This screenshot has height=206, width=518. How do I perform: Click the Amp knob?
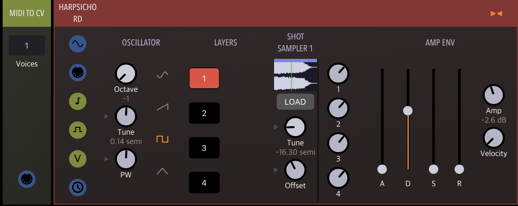(x=494, y=95)
